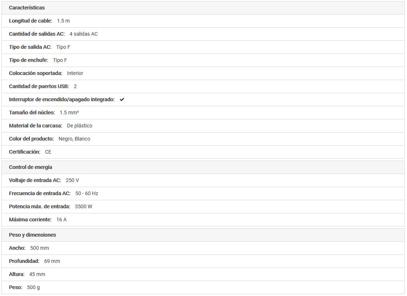Click the Tamaño del núcleo 1.5 mm² value
The width and height of the screenshot is (407, 296).
69,113
